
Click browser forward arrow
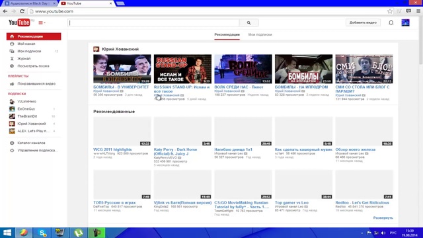point(13,11)
